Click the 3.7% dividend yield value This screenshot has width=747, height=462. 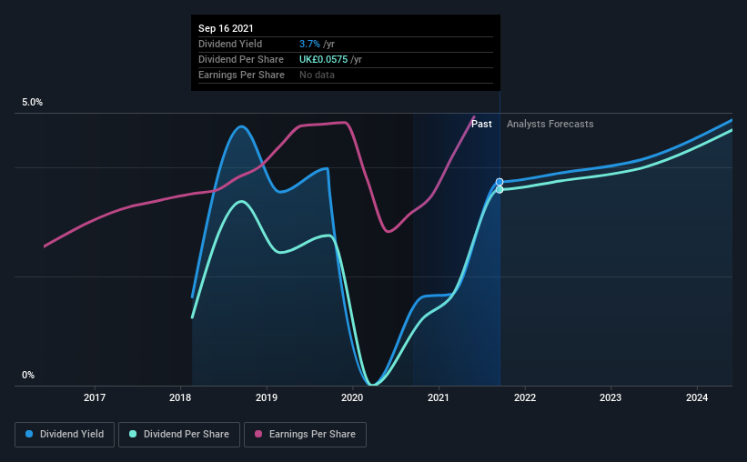point(309,44)
